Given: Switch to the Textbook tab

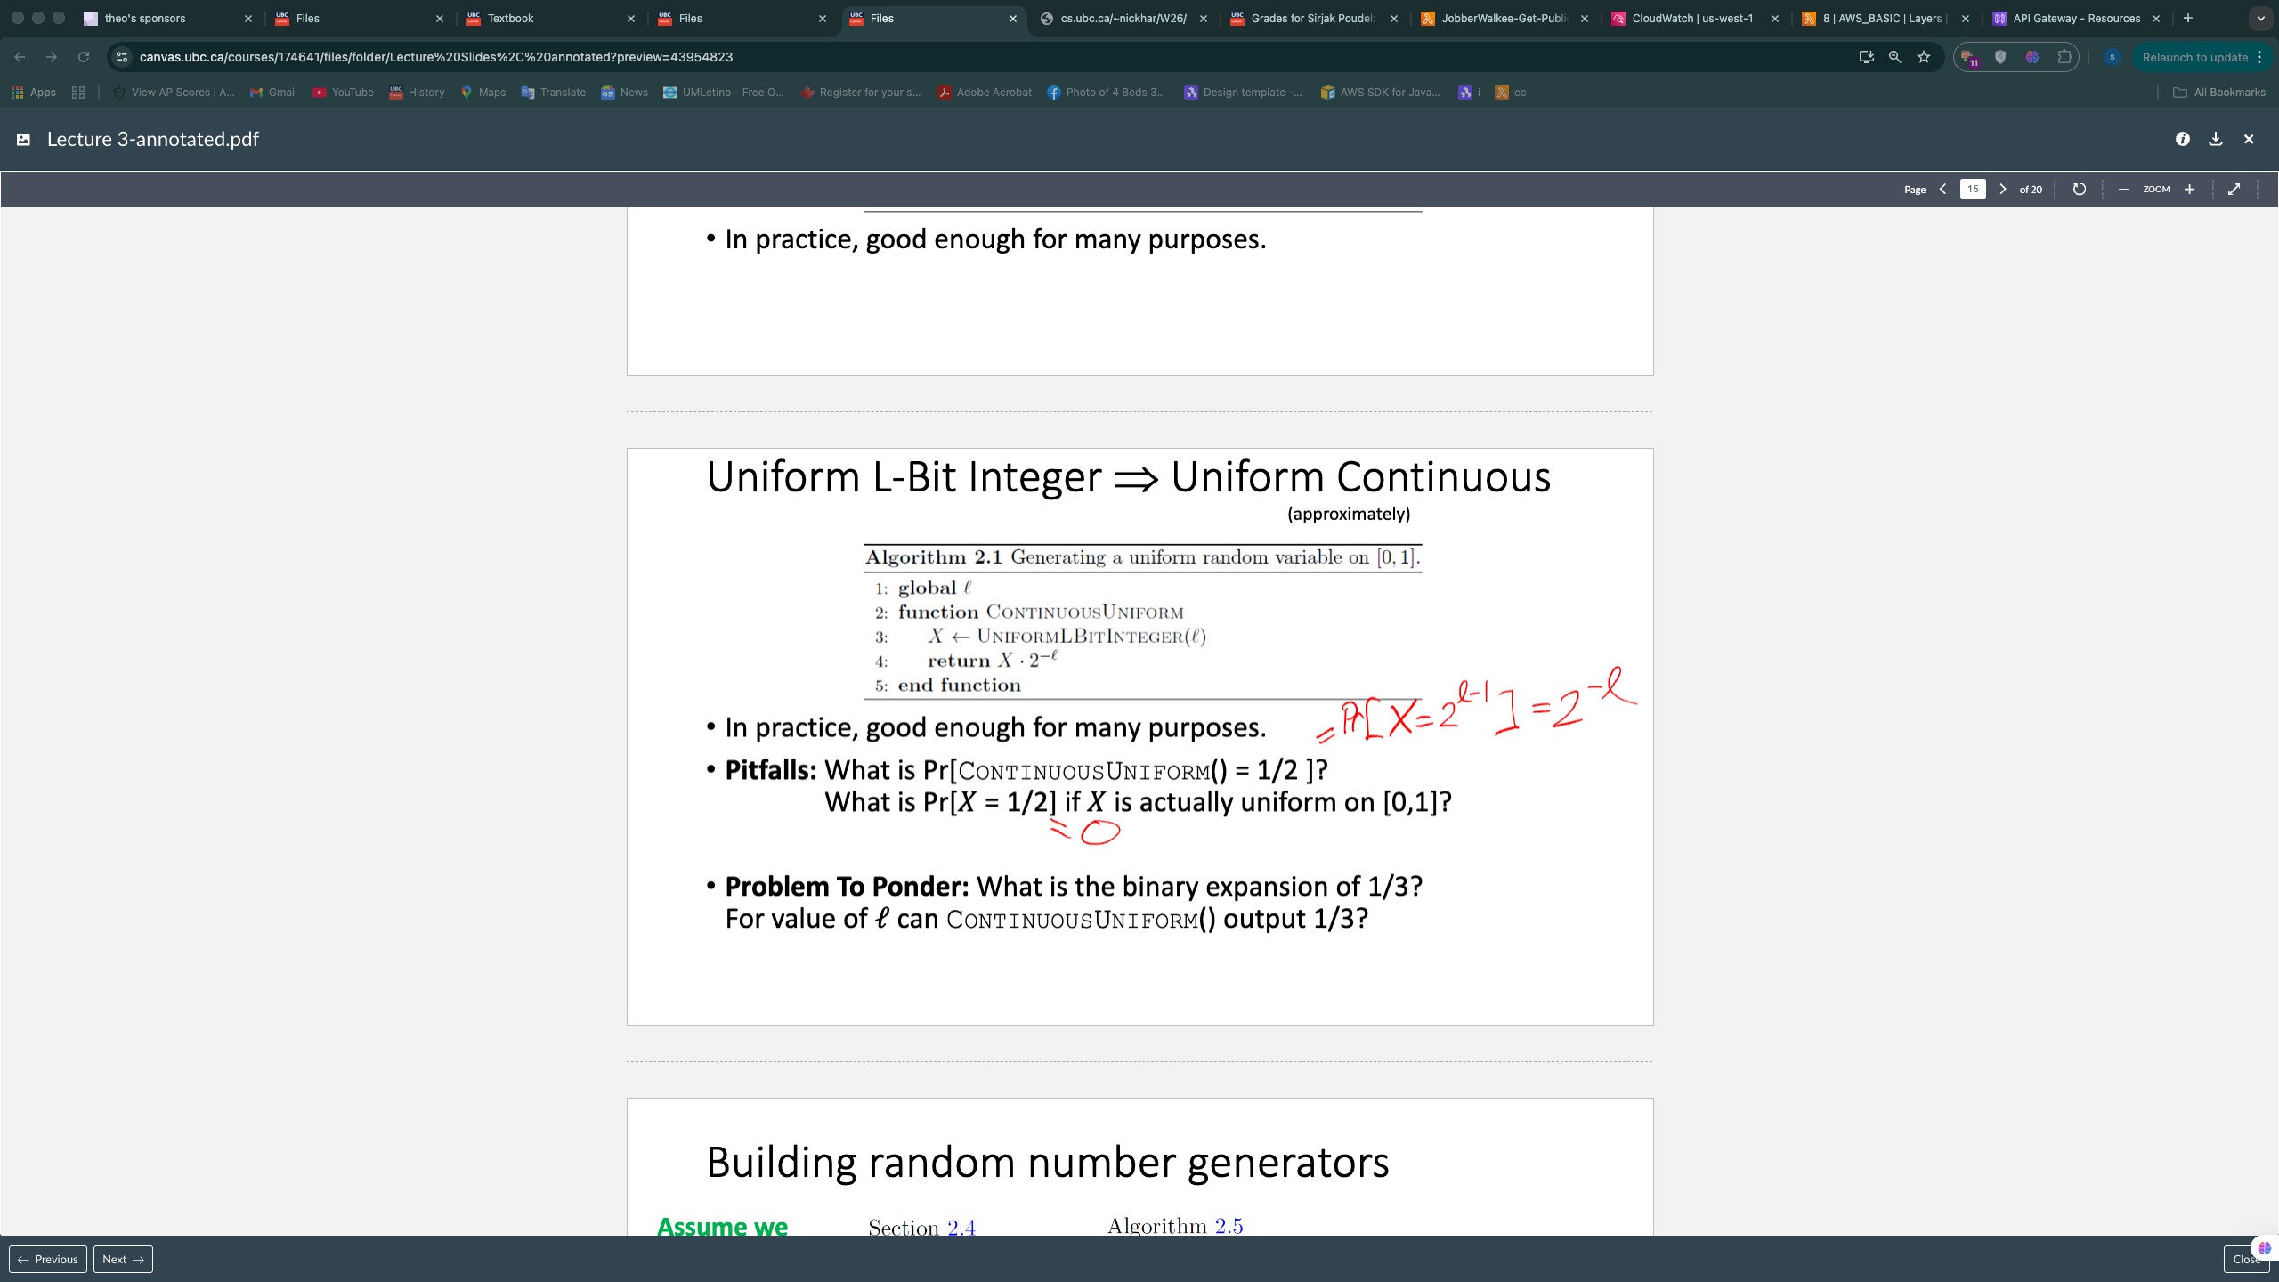Looking at the screenshot, I should (x=510, y=18).
